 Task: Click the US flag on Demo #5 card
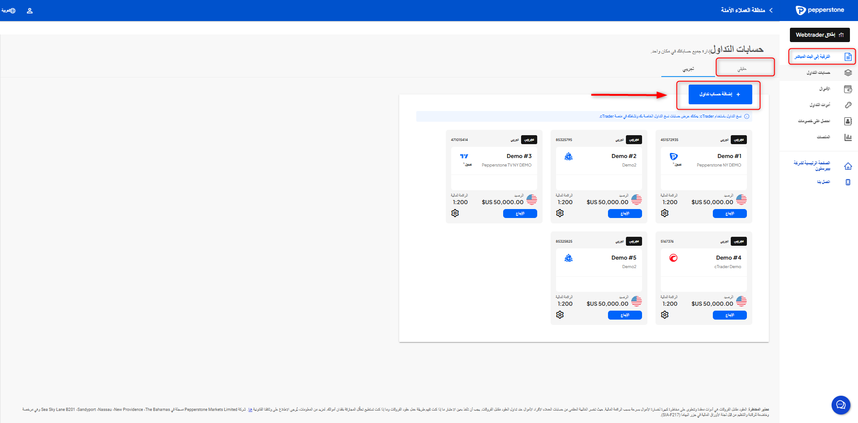pos(636,301)
